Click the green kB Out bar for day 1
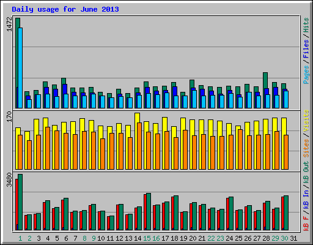 [20, 202]
